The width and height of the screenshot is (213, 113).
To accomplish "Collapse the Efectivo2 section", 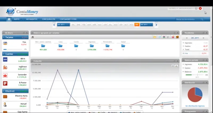I will click(4, 91).
